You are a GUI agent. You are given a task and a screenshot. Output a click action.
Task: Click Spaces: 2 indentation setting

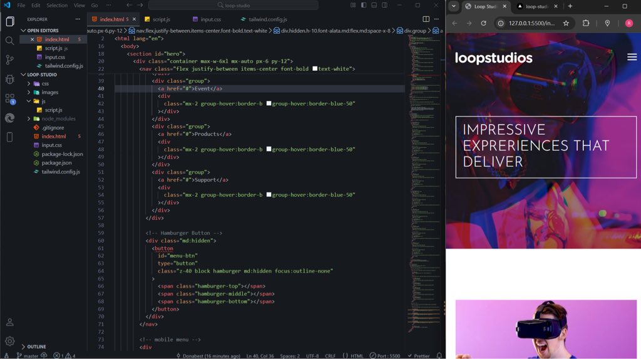pos(290,356)
